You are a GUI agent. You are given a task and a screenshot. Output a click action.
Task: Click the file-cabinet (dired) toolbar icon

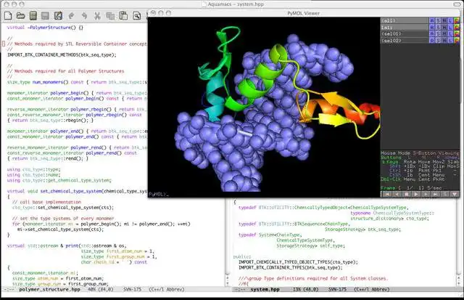point(33,15)
